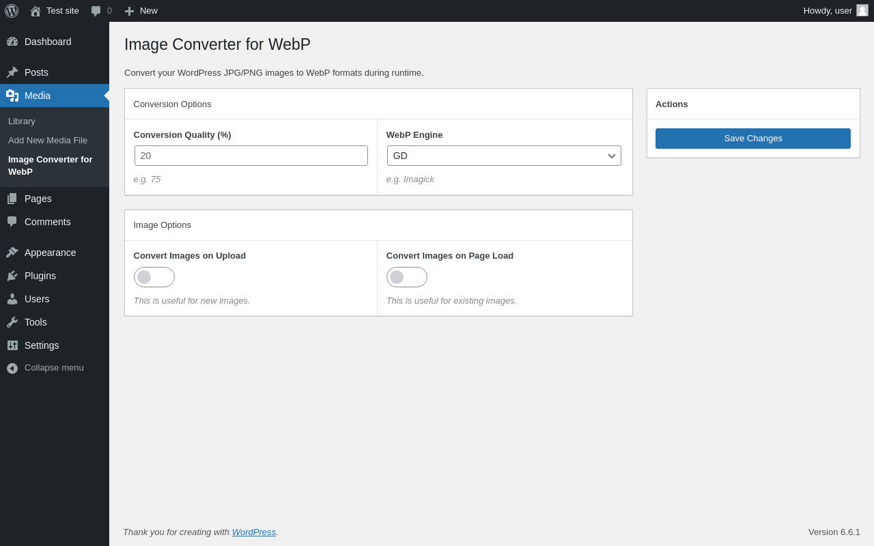This screenshot has width=874, height=546.
Task: Open the comments bubble icon in admin bar
Action: 96,11
